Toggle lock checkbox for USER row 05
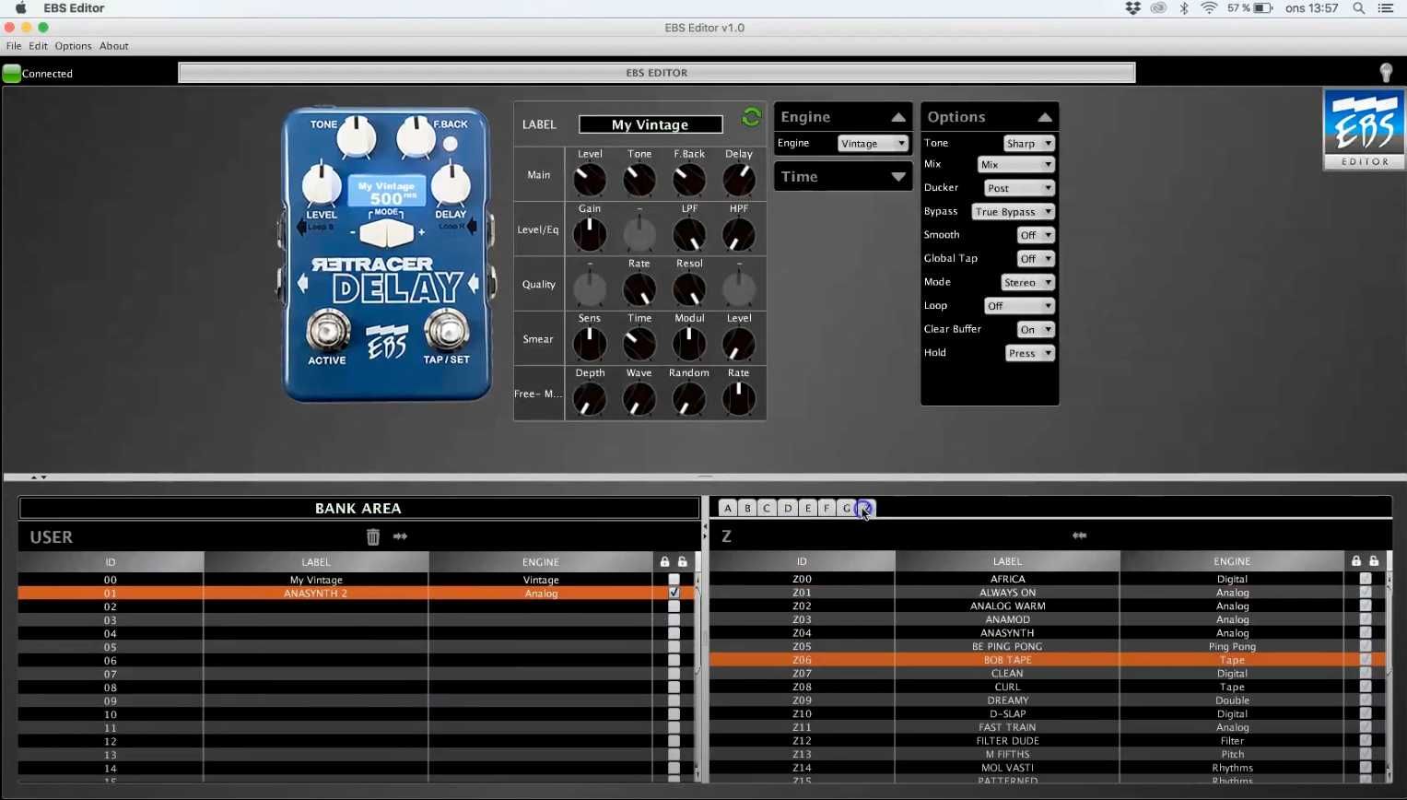1407x800 pixels. [674, 647]
